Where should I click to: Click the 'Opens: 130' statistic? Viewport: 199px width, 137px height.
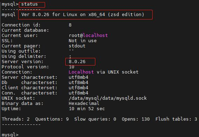tap(136, 119)
